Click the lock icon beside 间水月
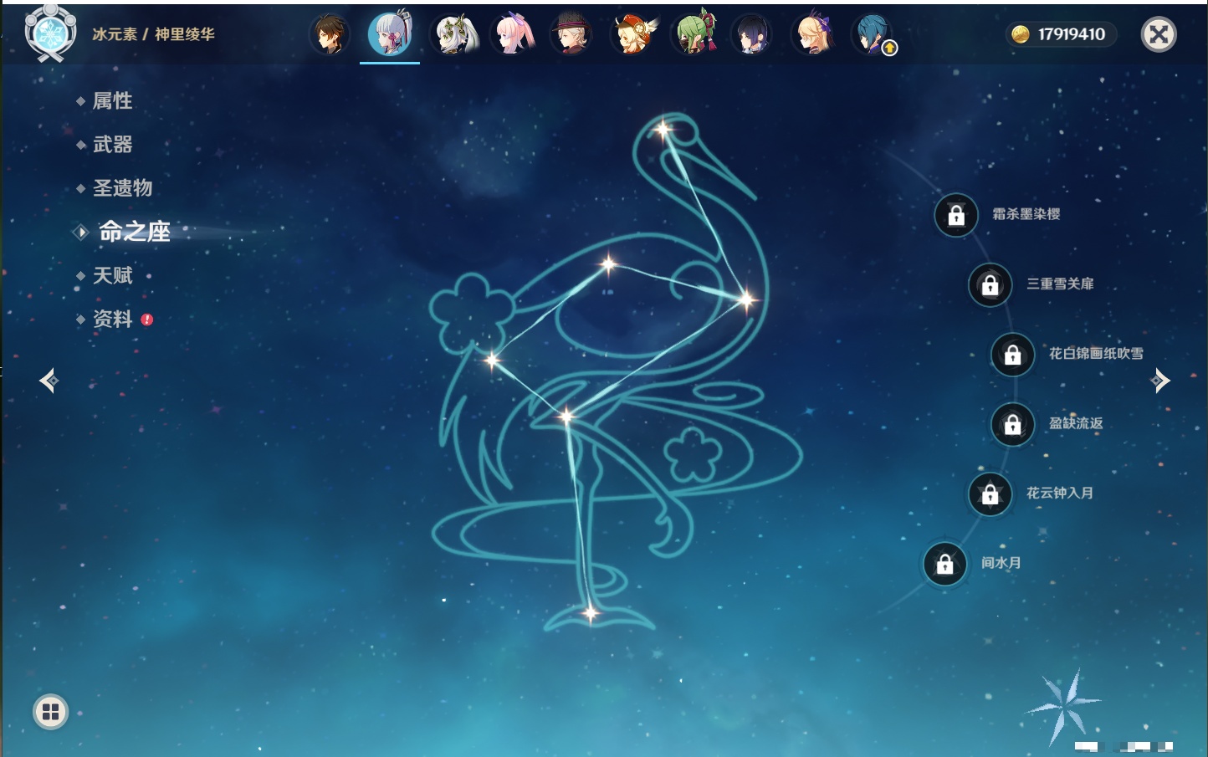1208x757 pixels. [x=944, y=565]
